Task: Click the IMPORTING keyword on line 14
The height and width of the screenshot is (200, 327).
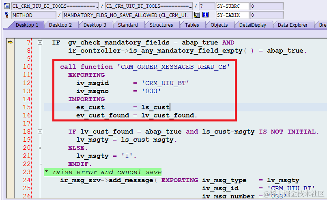Action: 86,99
